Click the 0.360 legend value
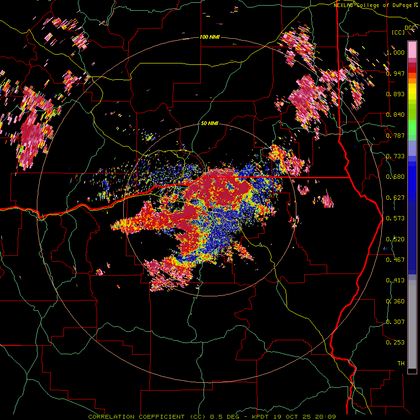 coord(395,301)
